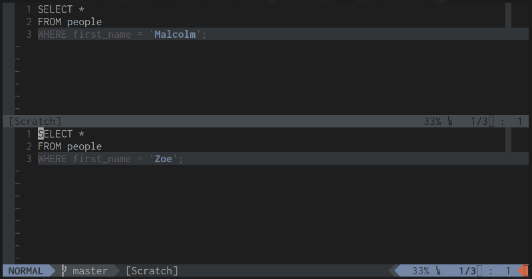The height and width of the screenshot is (279, 532).
Task: Click the 1/3 line position in upper split statusline
Action: click(479, 122)
